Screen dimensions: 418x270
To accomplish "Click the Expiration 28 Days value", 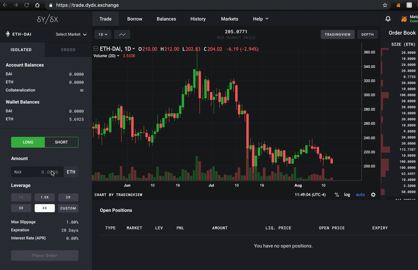I will 70,230.
